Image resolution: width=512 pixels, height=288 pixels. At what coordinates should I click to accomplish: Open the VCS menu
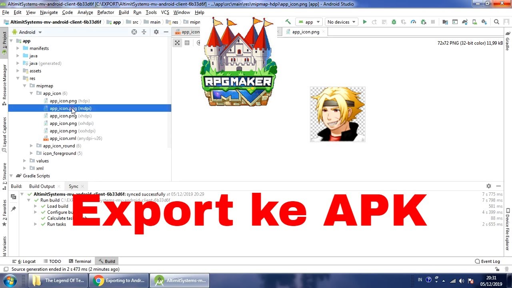[x=165, y=12]
